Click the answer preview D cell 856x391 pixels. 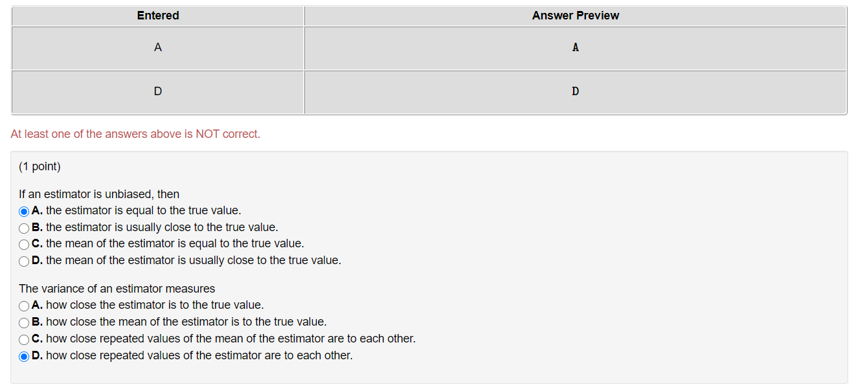coord(575,91)
